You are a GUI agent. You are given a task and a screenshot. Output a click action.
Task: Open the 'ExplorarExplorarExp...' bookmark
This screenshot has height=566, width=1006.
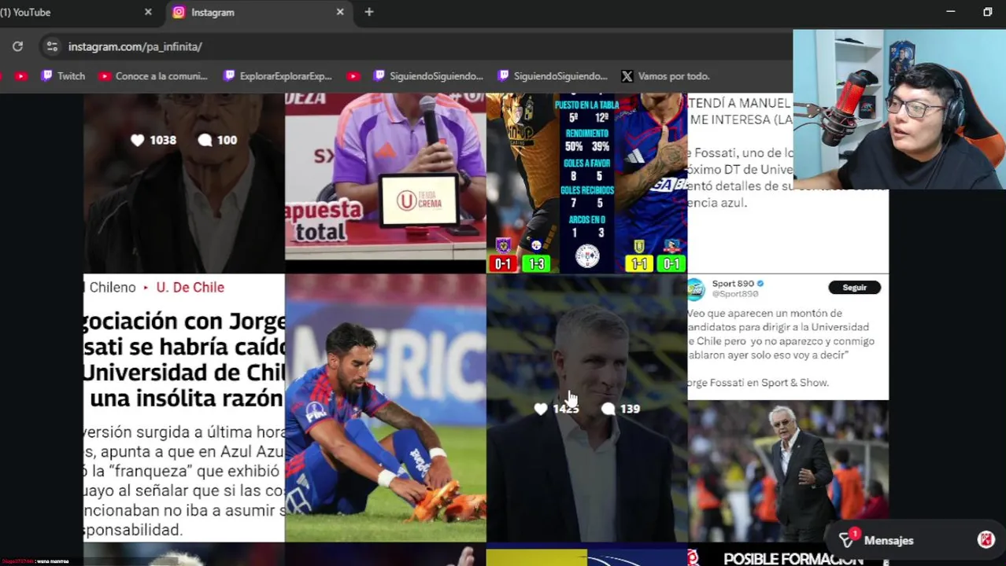pyautogui.click(x=278, y=76)
